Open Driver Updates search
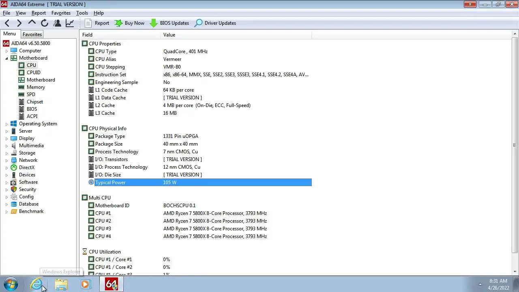Screen dimensions: 519x292 coord(215,23)
